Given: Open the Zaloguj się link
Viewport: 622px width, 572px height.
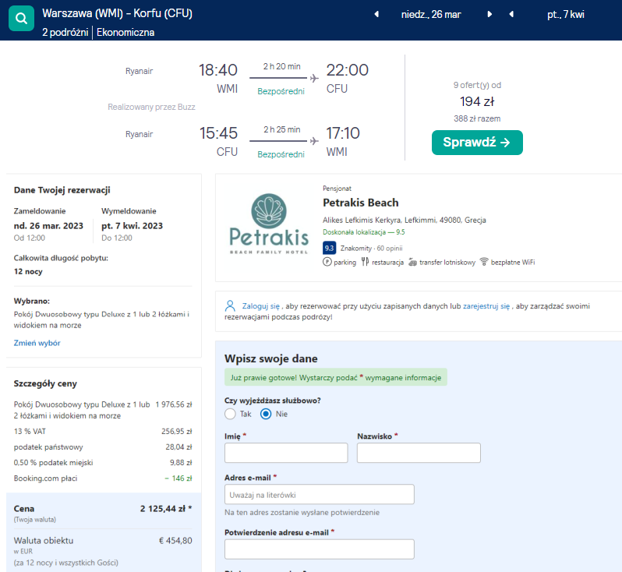Looking at the screenshot, I should click(x=260, y=306).
